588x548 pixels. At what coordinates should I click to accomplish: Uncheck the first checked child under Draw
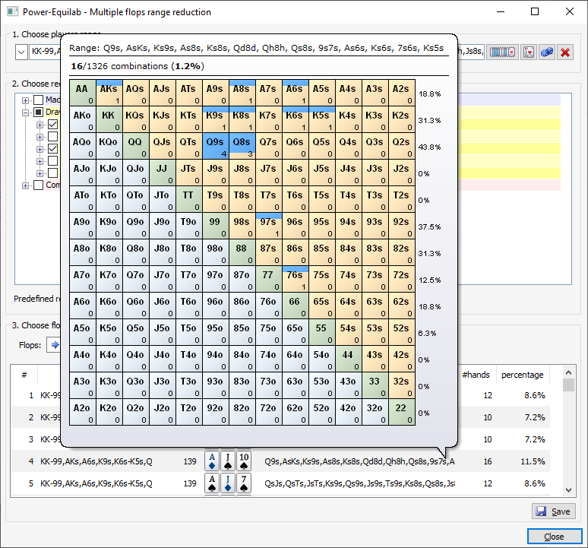pos(53,124)
